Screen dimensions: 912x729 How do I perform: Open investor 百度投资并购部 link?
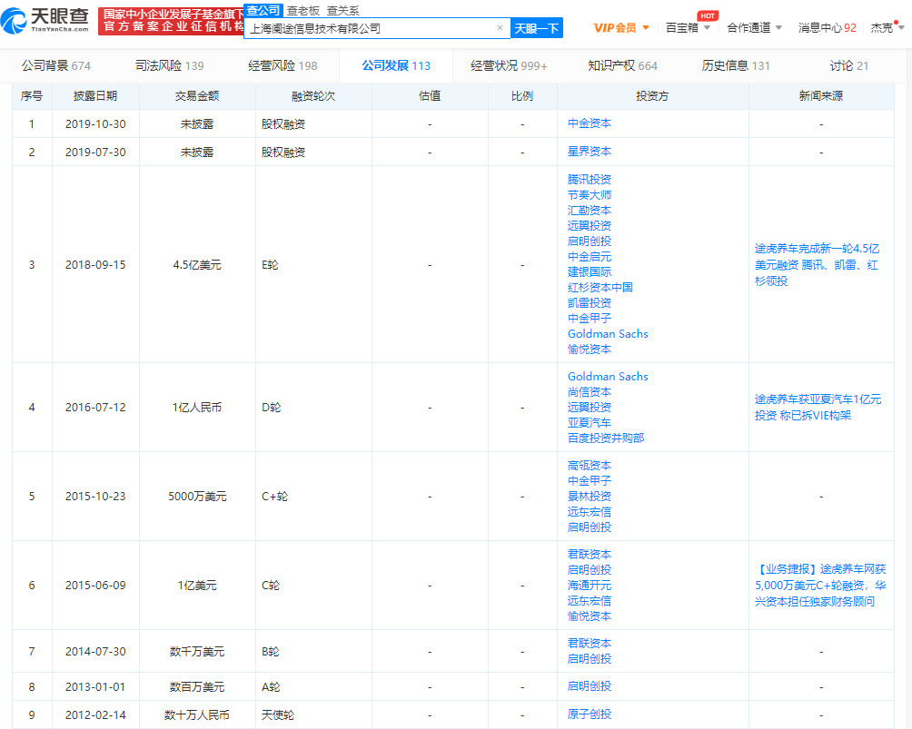[x=606, y=438]
